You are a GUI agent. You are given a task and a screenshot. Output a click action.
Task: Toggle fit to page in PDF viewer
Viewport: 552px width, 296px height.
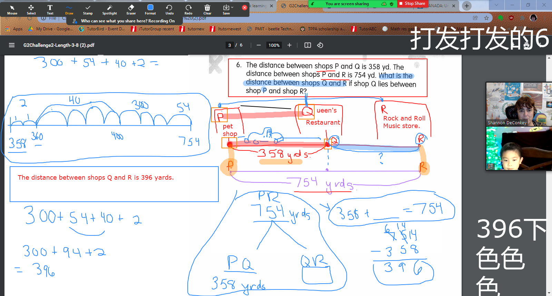point(308,45)
